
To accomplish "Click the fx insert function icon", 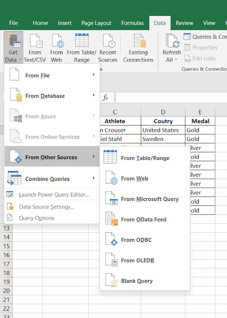I will pyautogui.click(x=105, y=97).
